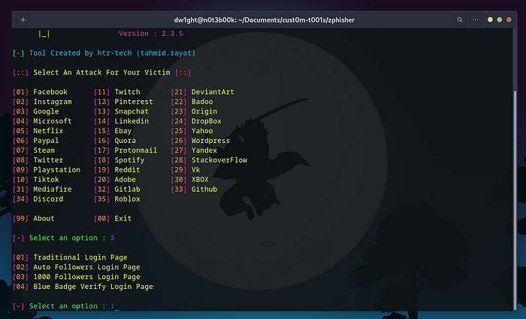The image size is (526, 319).
Task: Click the '[06] Paypal' entry
Action: click(35, 141)
